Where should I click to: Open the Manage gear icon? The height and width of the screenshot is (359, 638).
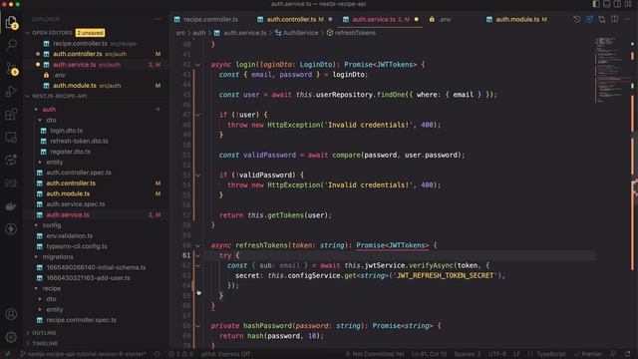click(x=11, y=337)
